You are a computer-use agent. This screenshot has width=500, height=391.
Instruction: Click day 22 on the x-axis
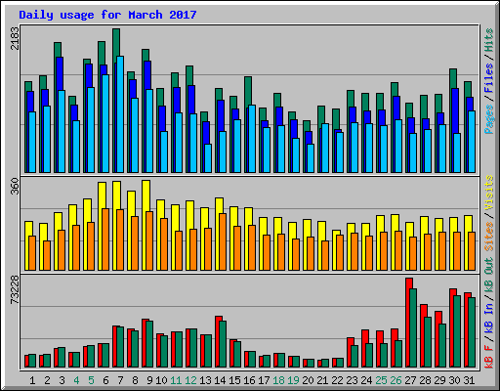point(338,380)
